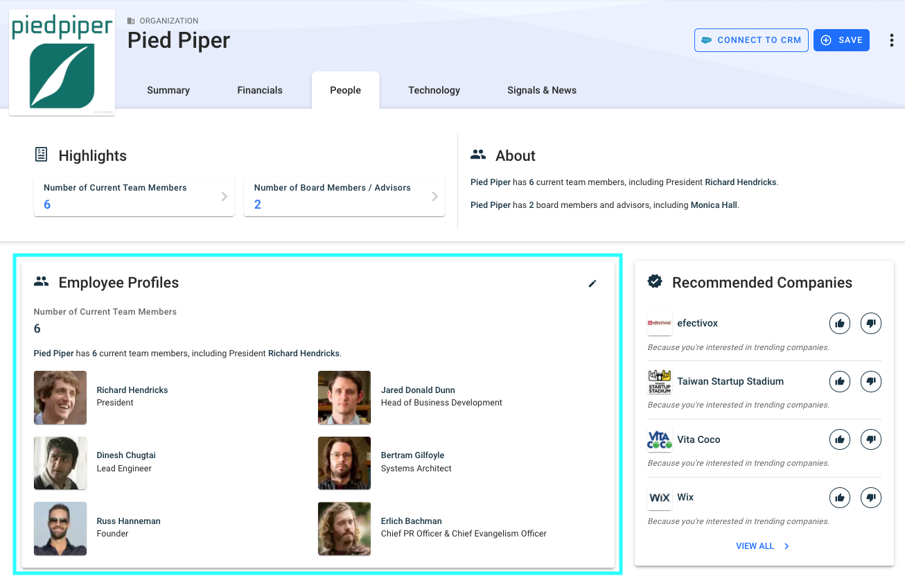Open the Signals & News tab
Image resolution: width=905 pixels, height=576 pixels.
pos(542,90)
